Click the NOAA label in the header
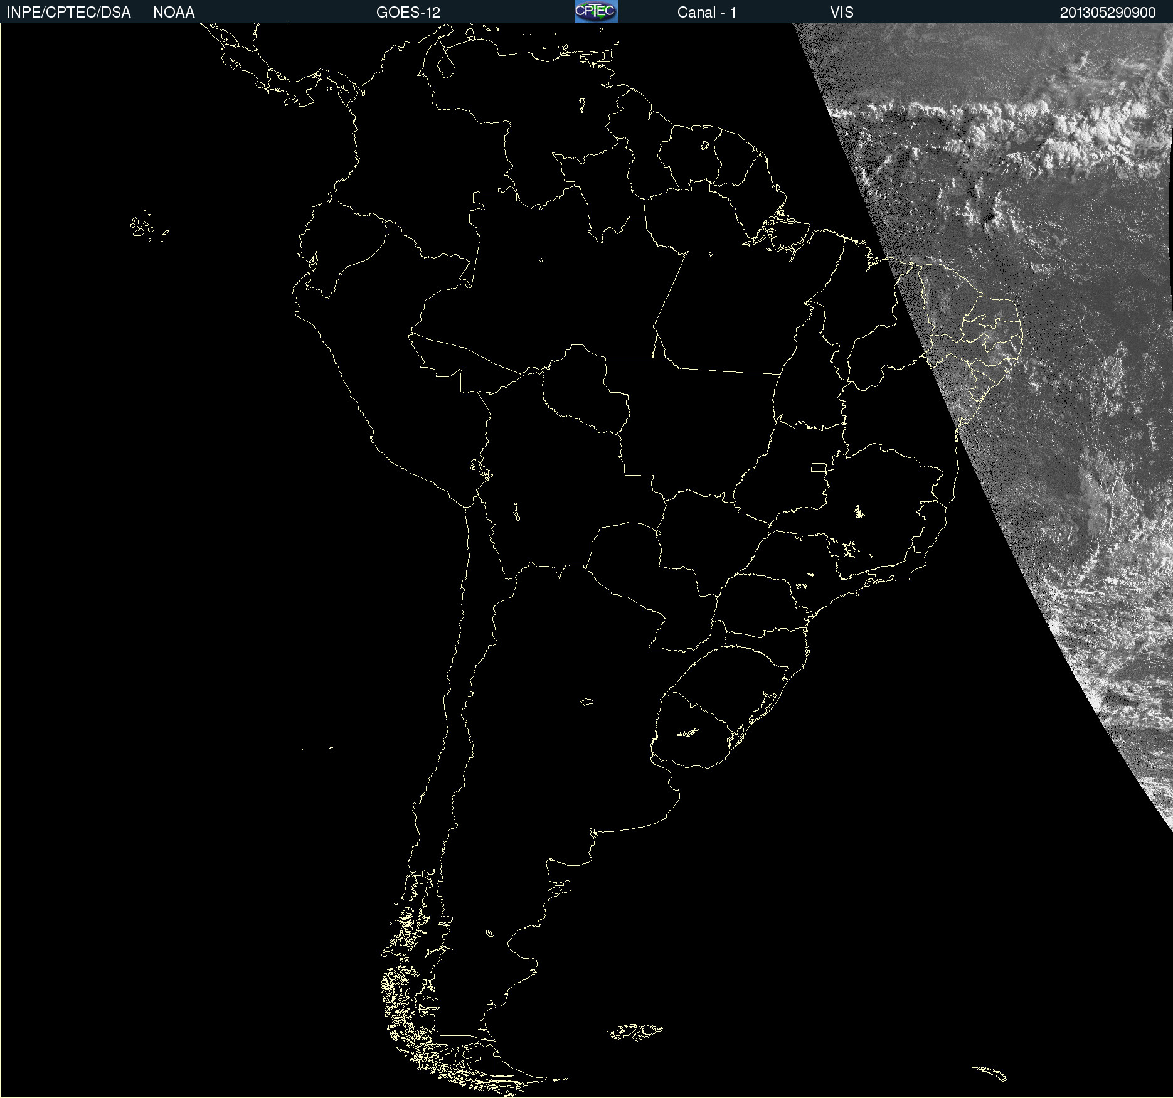This screenshot has width=1173, height=1098. [x=174, y=13]
